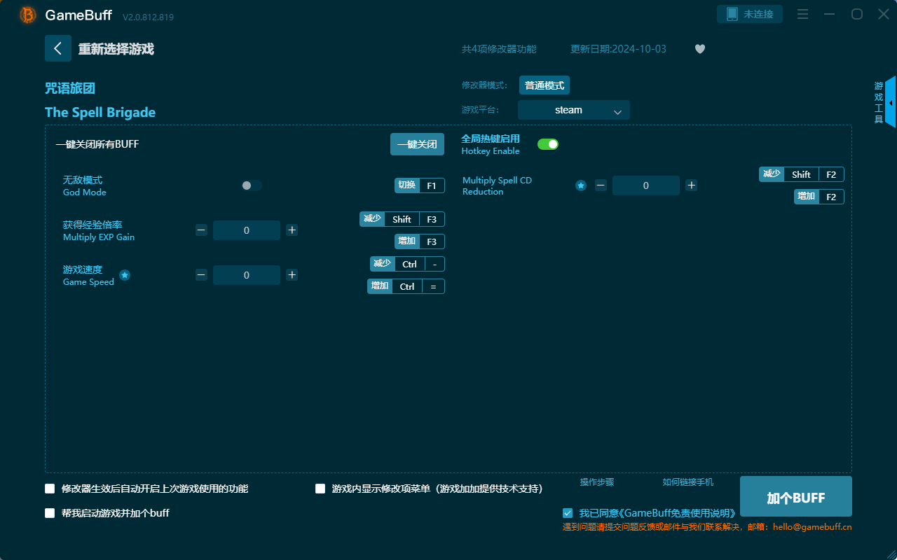The image size is (897, 560).
Task: Click the Multiply Spell CD value input field
Action: (x=645, y=185)
